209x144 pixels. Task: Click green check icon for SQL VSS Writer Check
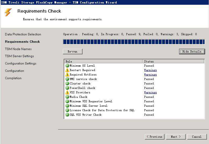pos(67,115)
